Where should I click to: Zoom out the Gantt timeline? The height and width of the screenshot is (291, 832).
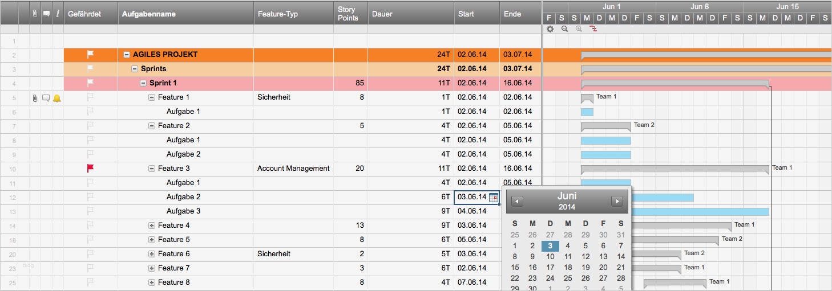[x=564, y=29]
